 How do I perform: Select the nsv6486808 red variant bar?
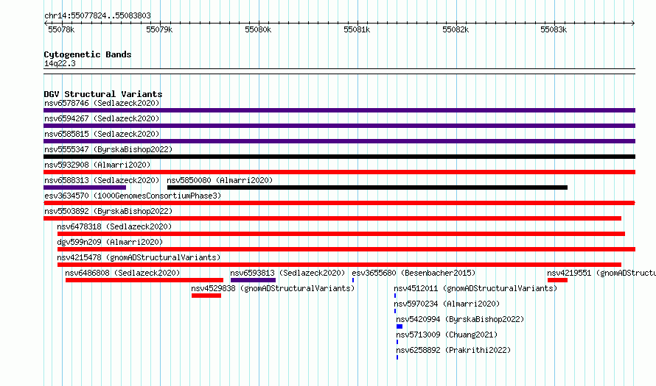(x=144, y=280)
